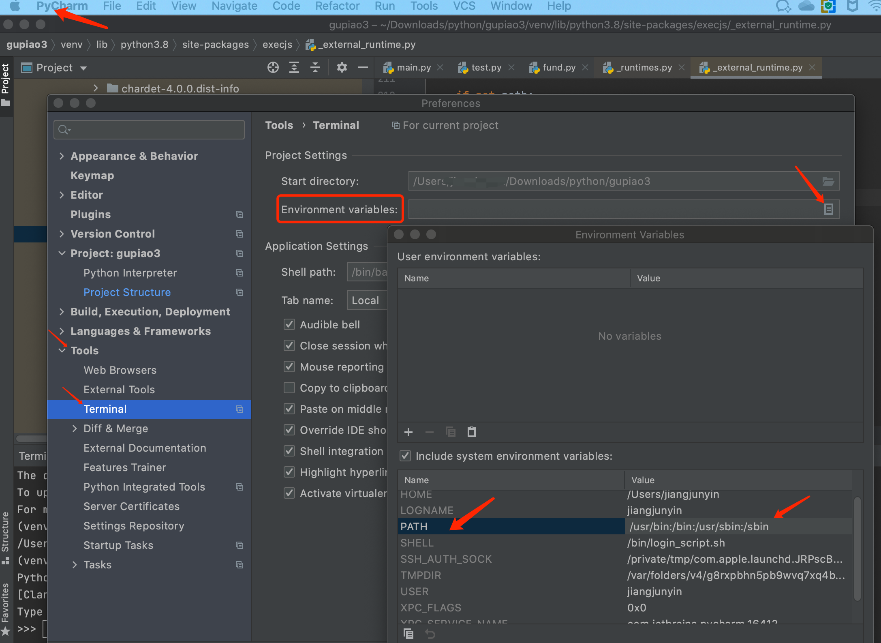Select External Tools under Tools

pos(119,390)
